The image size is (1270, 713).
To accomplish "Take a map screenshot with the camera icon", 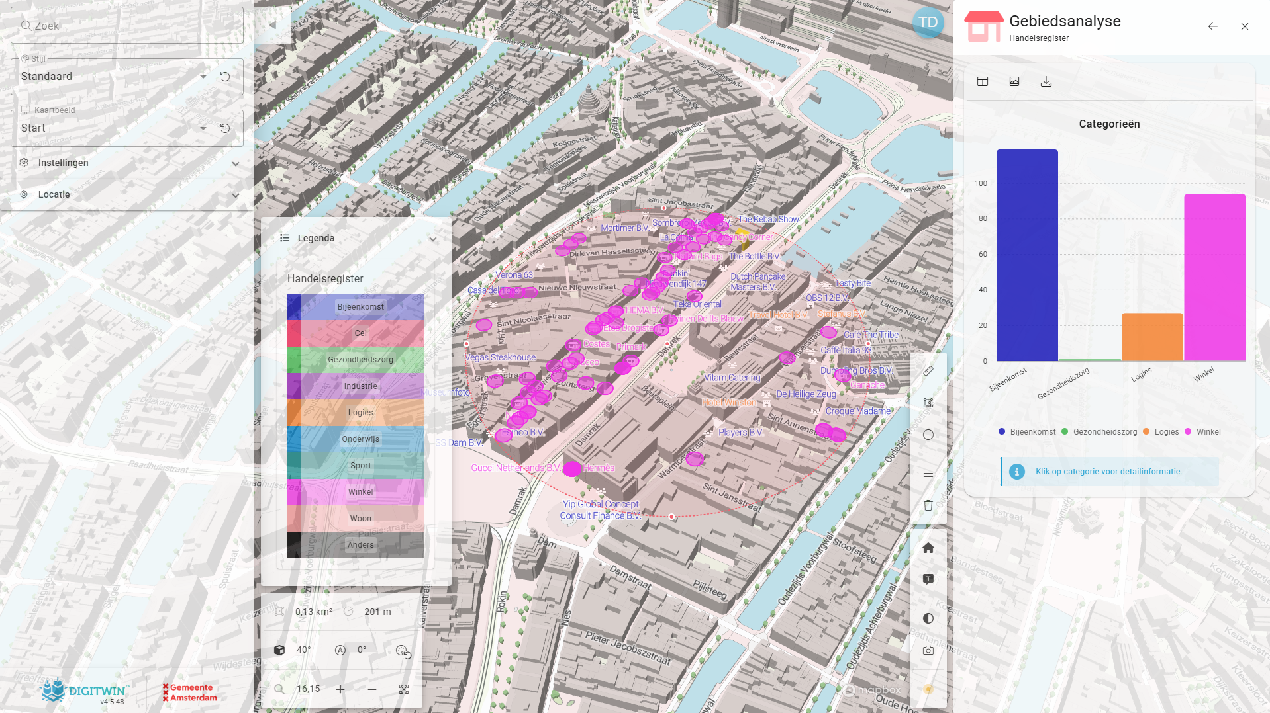I will click(x=928, y=650).
